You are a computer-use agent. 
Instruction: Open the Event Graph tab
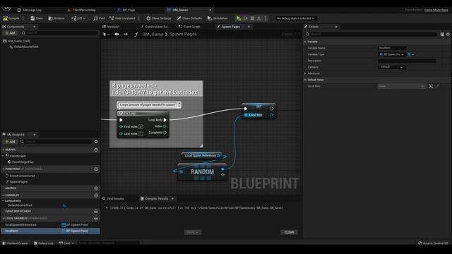pos(189,27)
